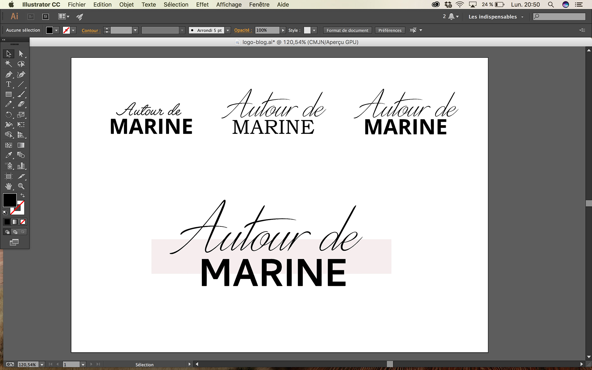Open the Texte menu

(x=149, y=4)
